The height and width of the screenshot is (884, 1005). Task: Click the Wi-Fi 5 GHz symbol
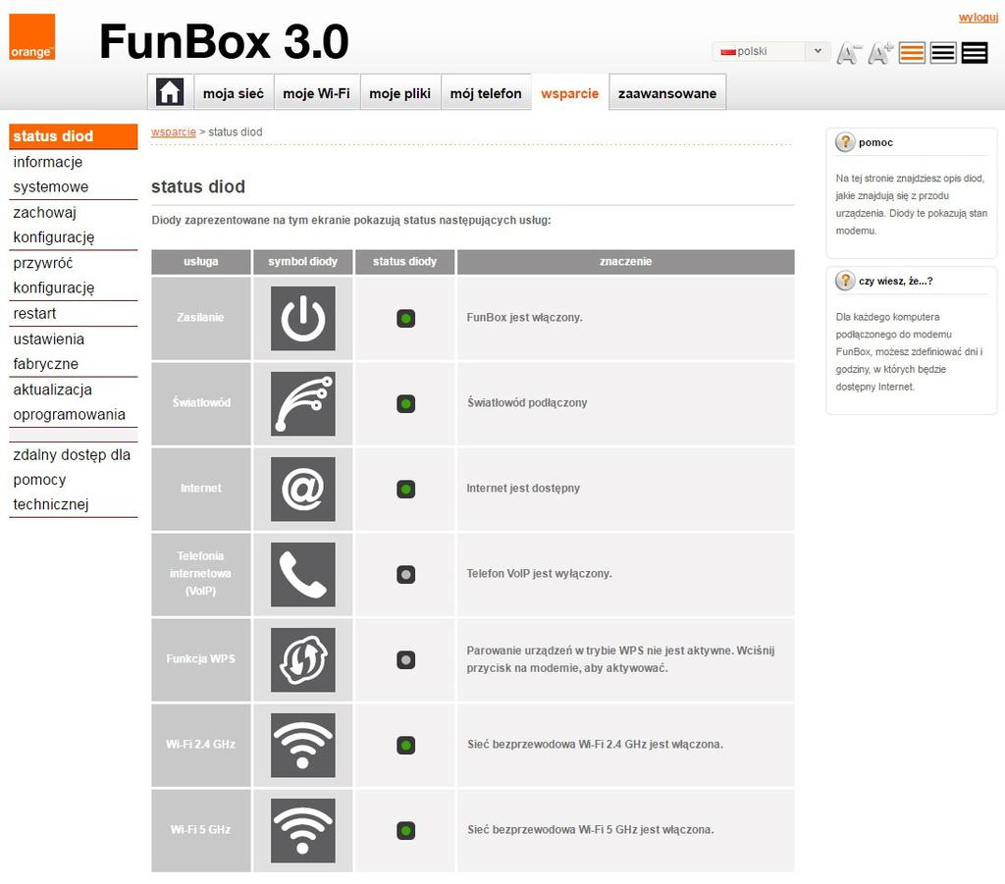click(x=302, y=830)
